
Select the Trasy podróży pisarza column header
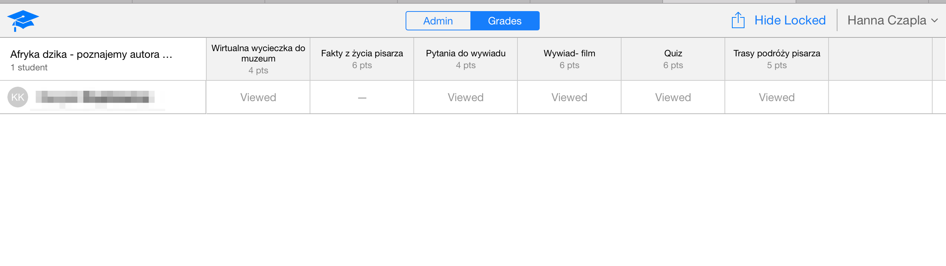point(777,59)
